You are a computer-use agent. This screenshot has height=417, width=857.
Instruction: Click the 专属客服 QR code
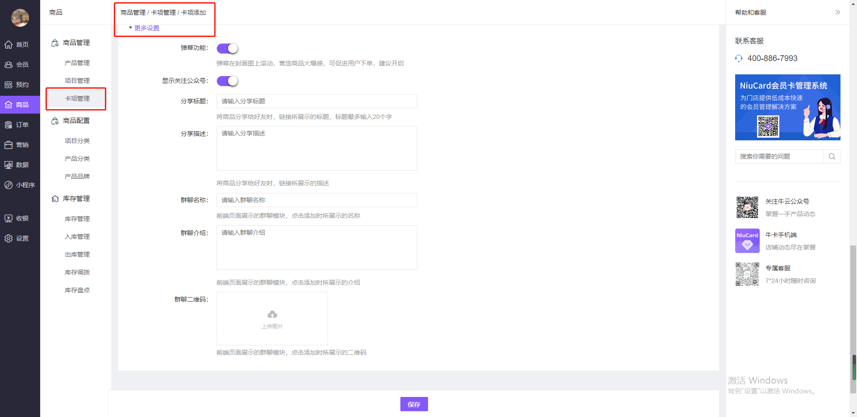[747, 274]
